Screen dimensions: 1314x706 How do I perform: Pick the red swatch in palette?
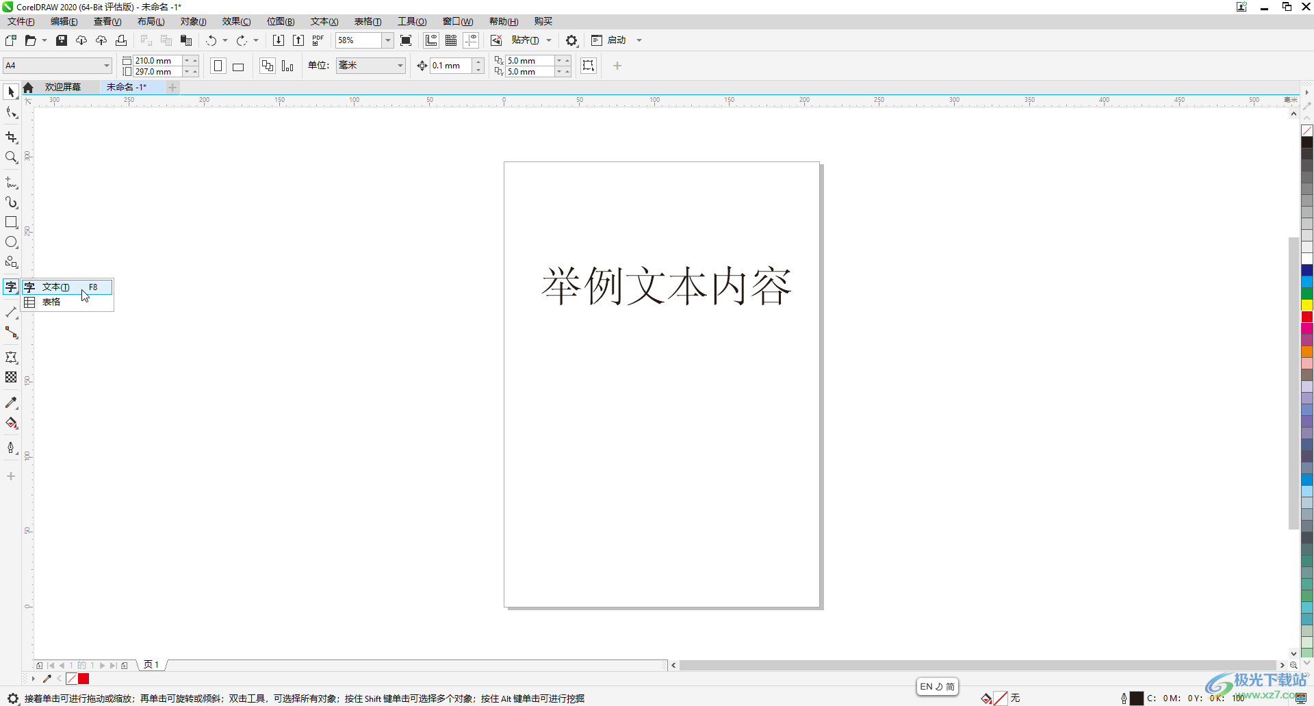click(1307, 317)
